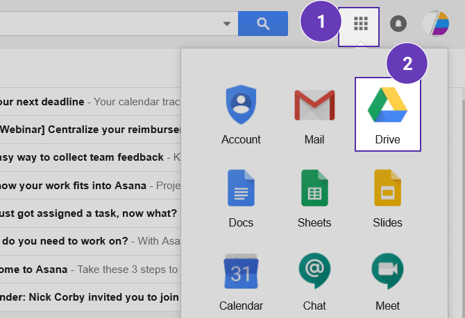Open 'Nick Corby invited you to join' email
Image resolution: width=465 pixels, height=318 pixels.
click(90, 297)
